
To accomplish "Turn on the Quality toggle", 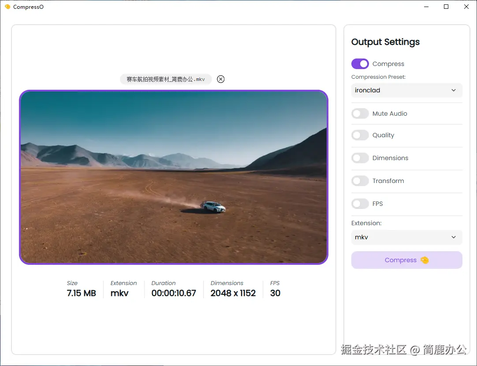I will pyautogui.click(x=360, y=135).
